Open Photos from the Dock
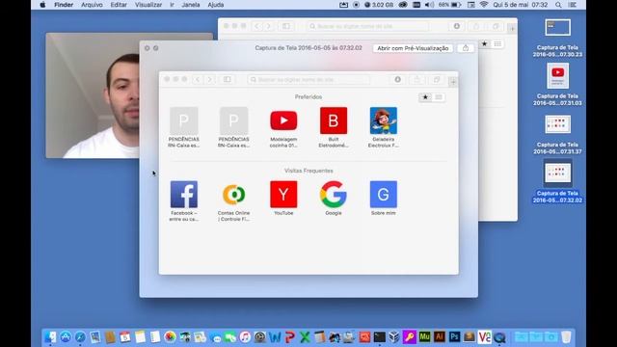 [170, 337]
